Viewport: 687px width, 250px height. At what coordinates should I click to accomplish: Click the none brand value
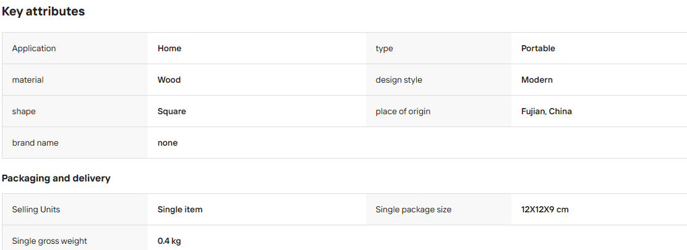click(168, 143)
